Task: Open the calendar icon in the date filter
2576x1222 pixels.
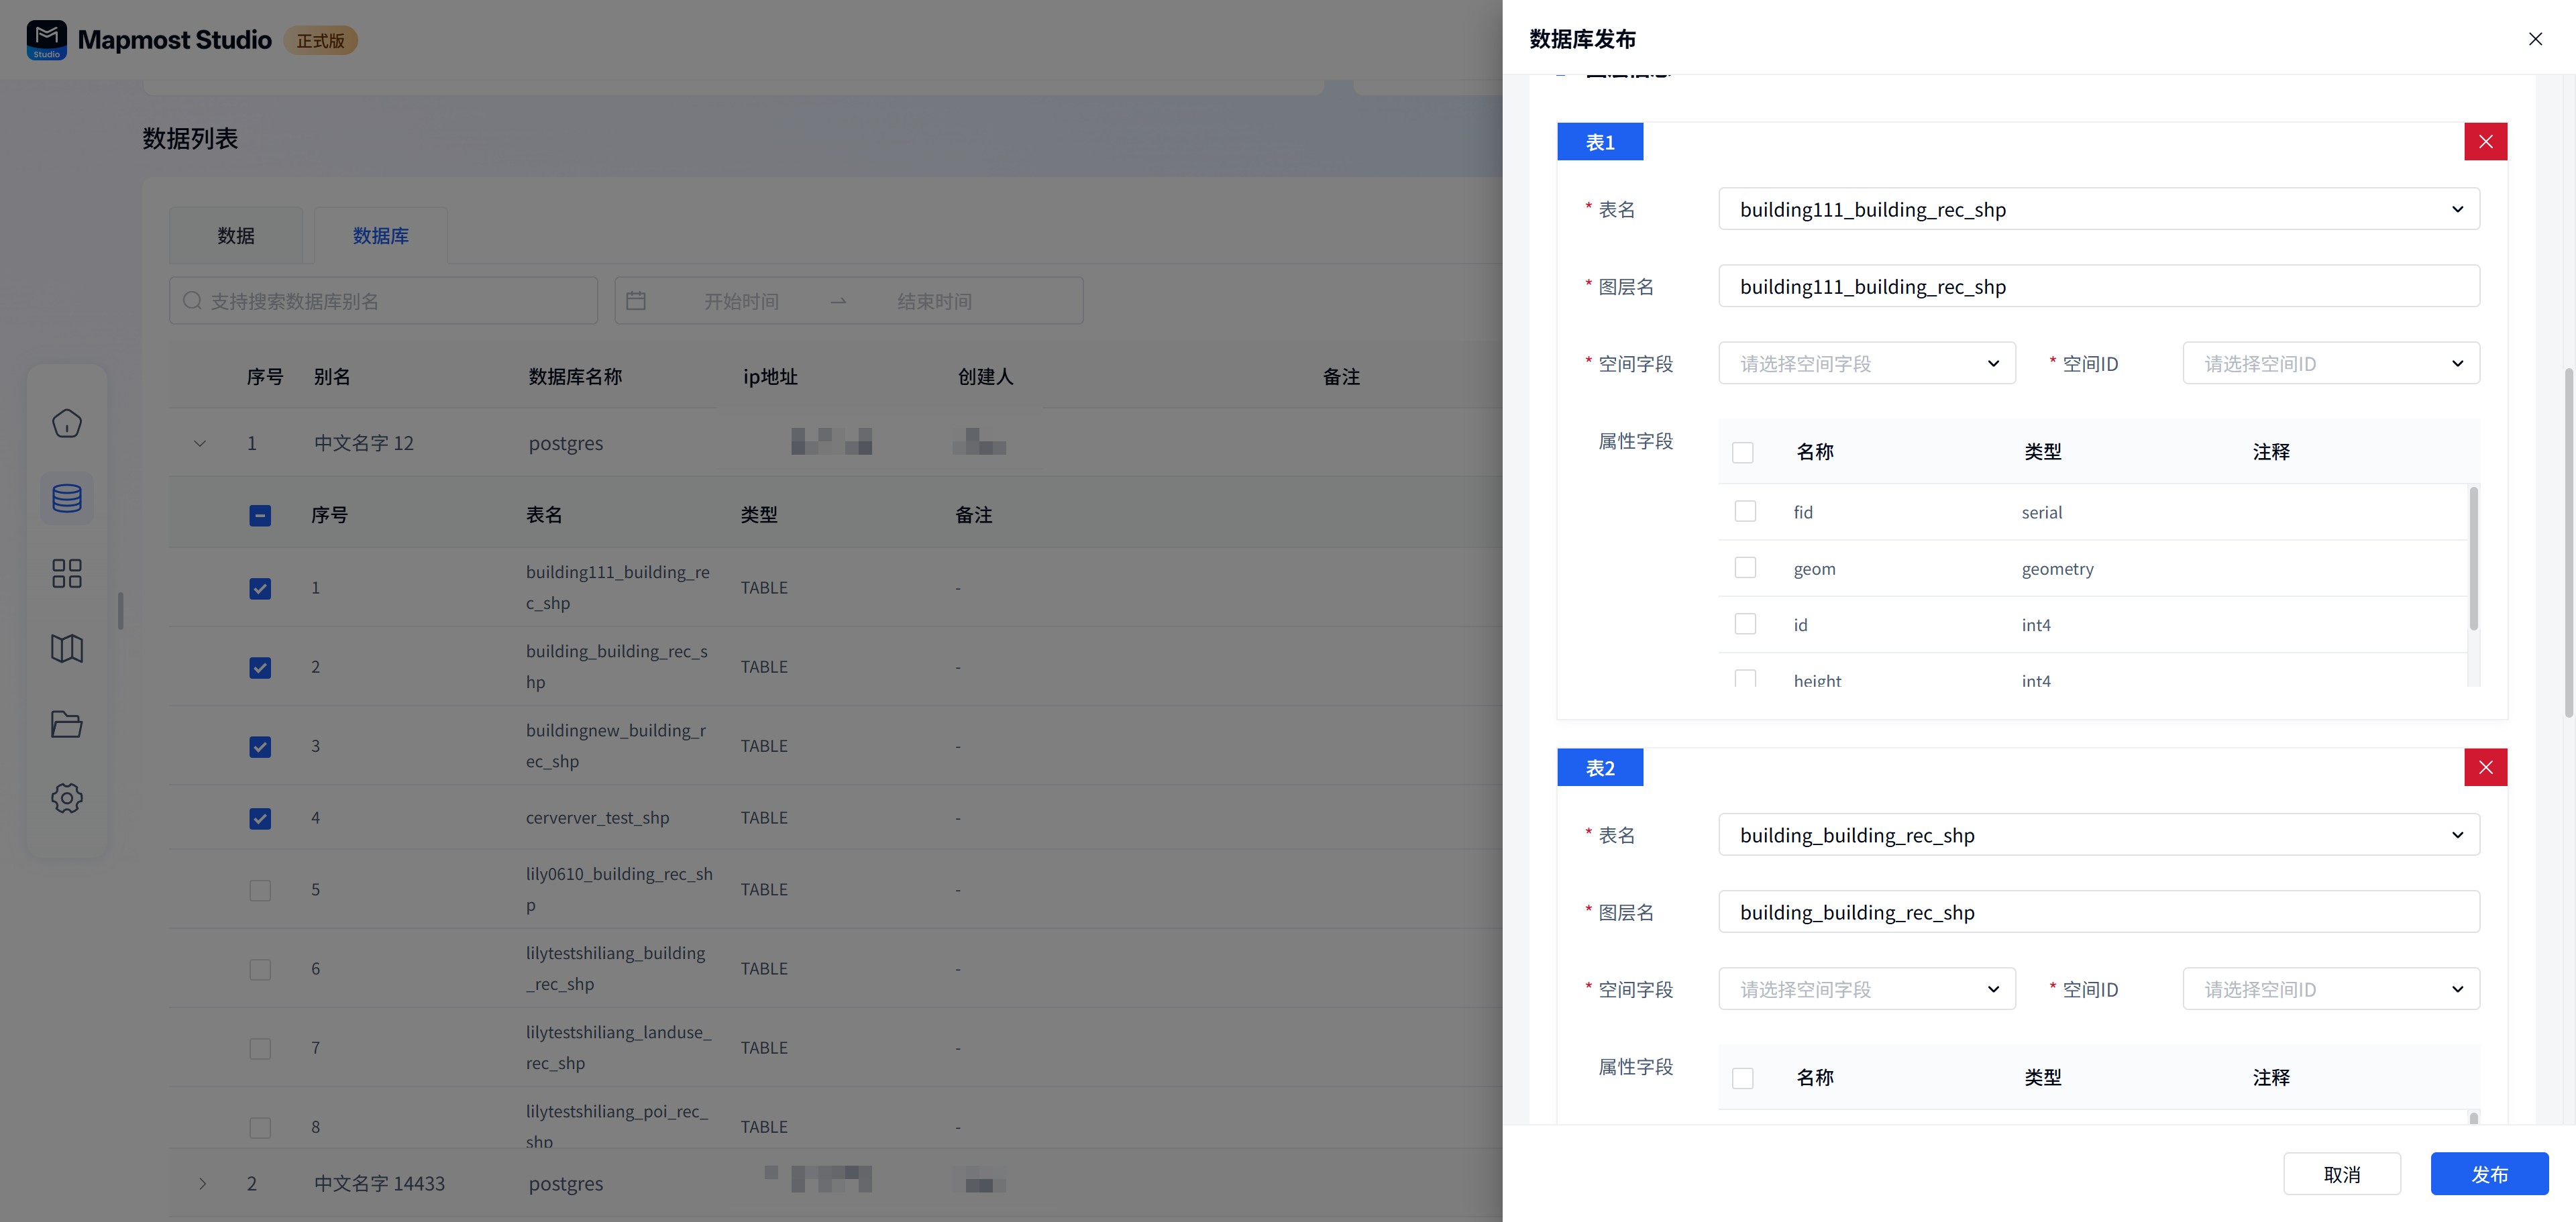Action: point(637,300)
